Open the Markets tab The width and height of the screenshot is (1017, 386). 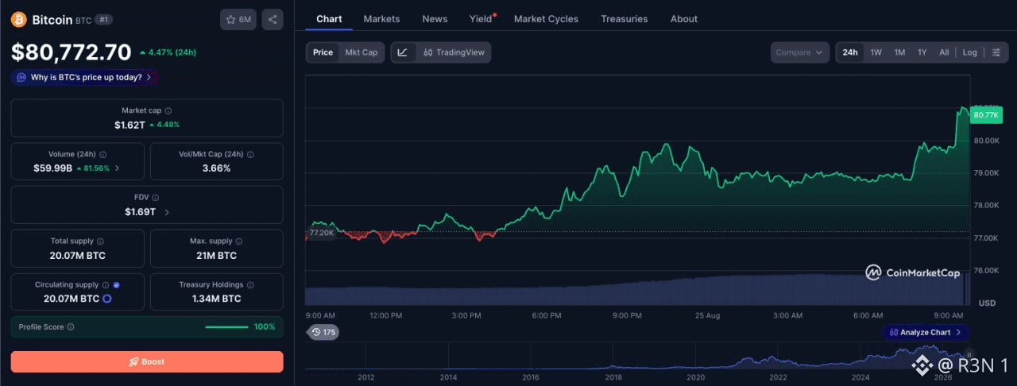pos(382,19)
